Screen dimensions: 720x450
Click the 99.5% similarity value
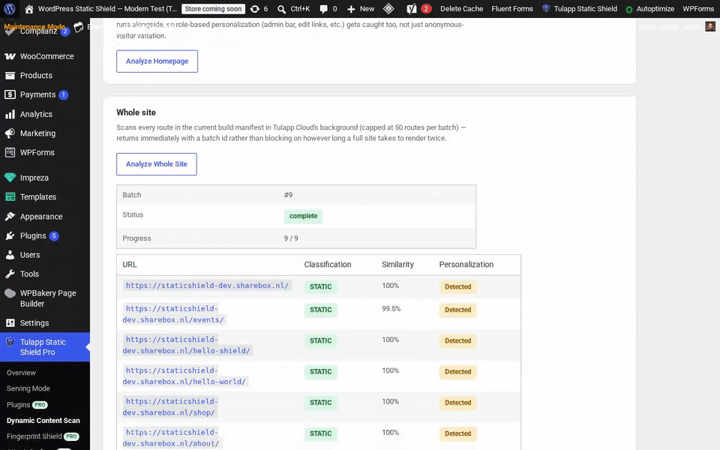[391, 308]
